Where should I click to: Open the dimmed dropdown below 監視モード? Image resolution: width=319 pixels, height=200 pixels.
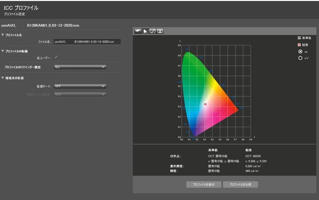80,94
